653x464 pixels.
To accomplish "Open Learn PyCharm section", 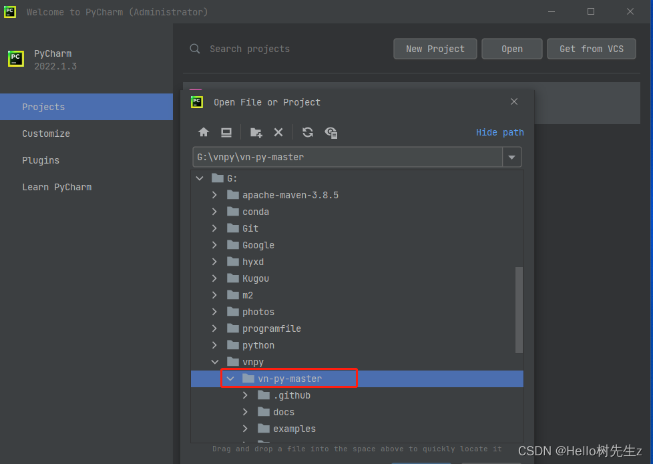I will coord(86,187).
